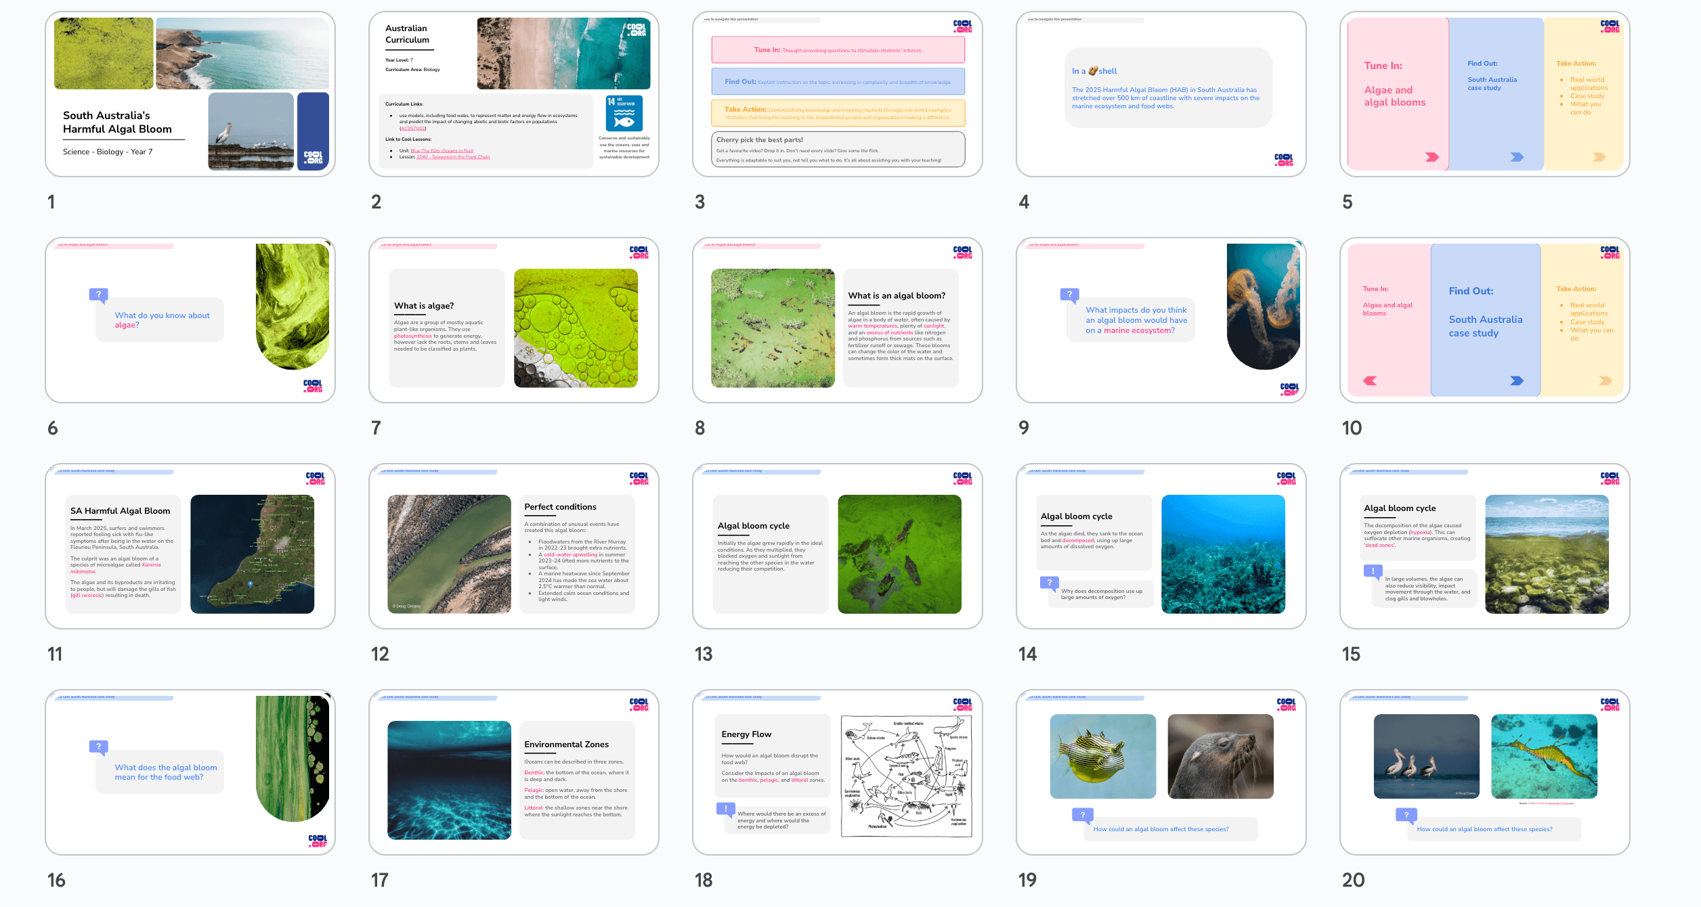
Task: Select the 'In a nutshell' slide 4 thumbnail
Action: (x=1161, y=94)
